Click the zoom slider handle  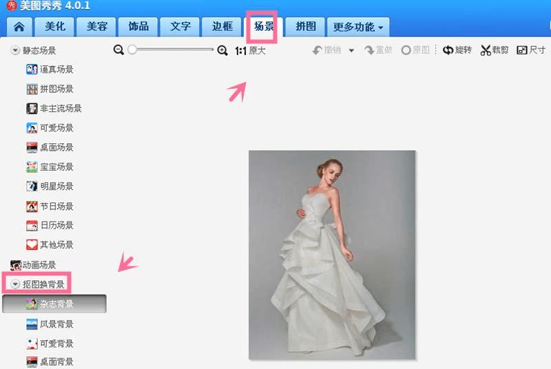coord(132,50)
